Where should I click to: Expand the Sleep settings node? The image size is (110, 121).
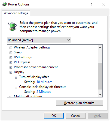coord(11,53)
